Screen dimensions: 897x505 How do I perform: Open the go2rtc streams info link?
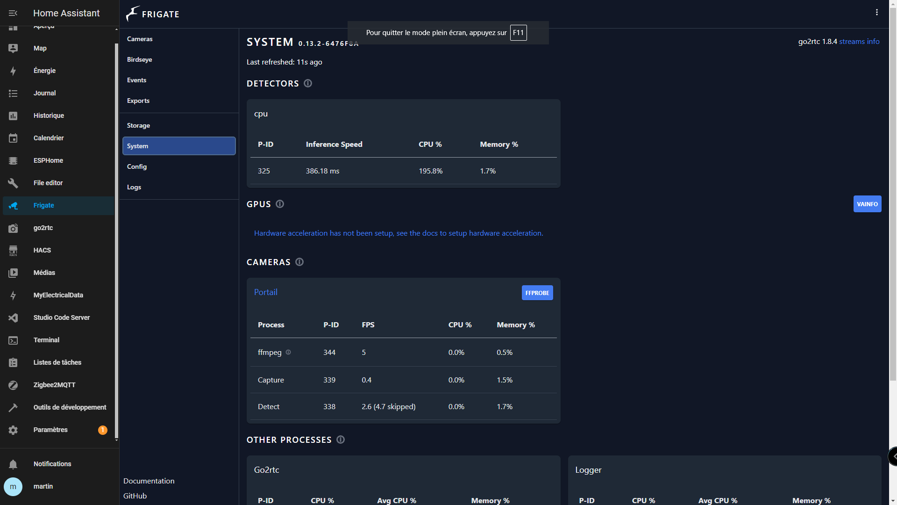pyautogui.click(x=859, y=41)
